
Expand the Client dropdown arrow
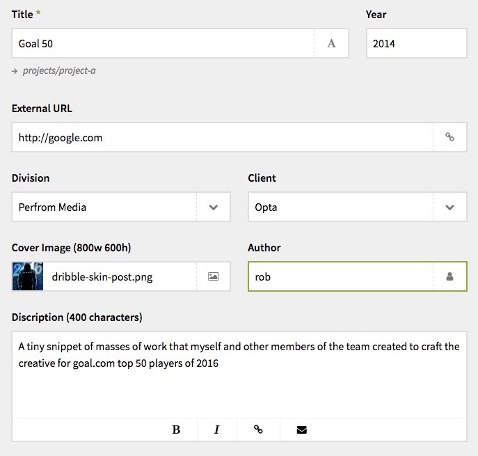click(449, 207)
